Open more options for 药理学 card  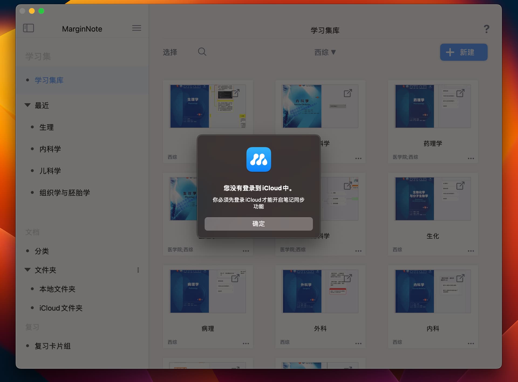471,159
